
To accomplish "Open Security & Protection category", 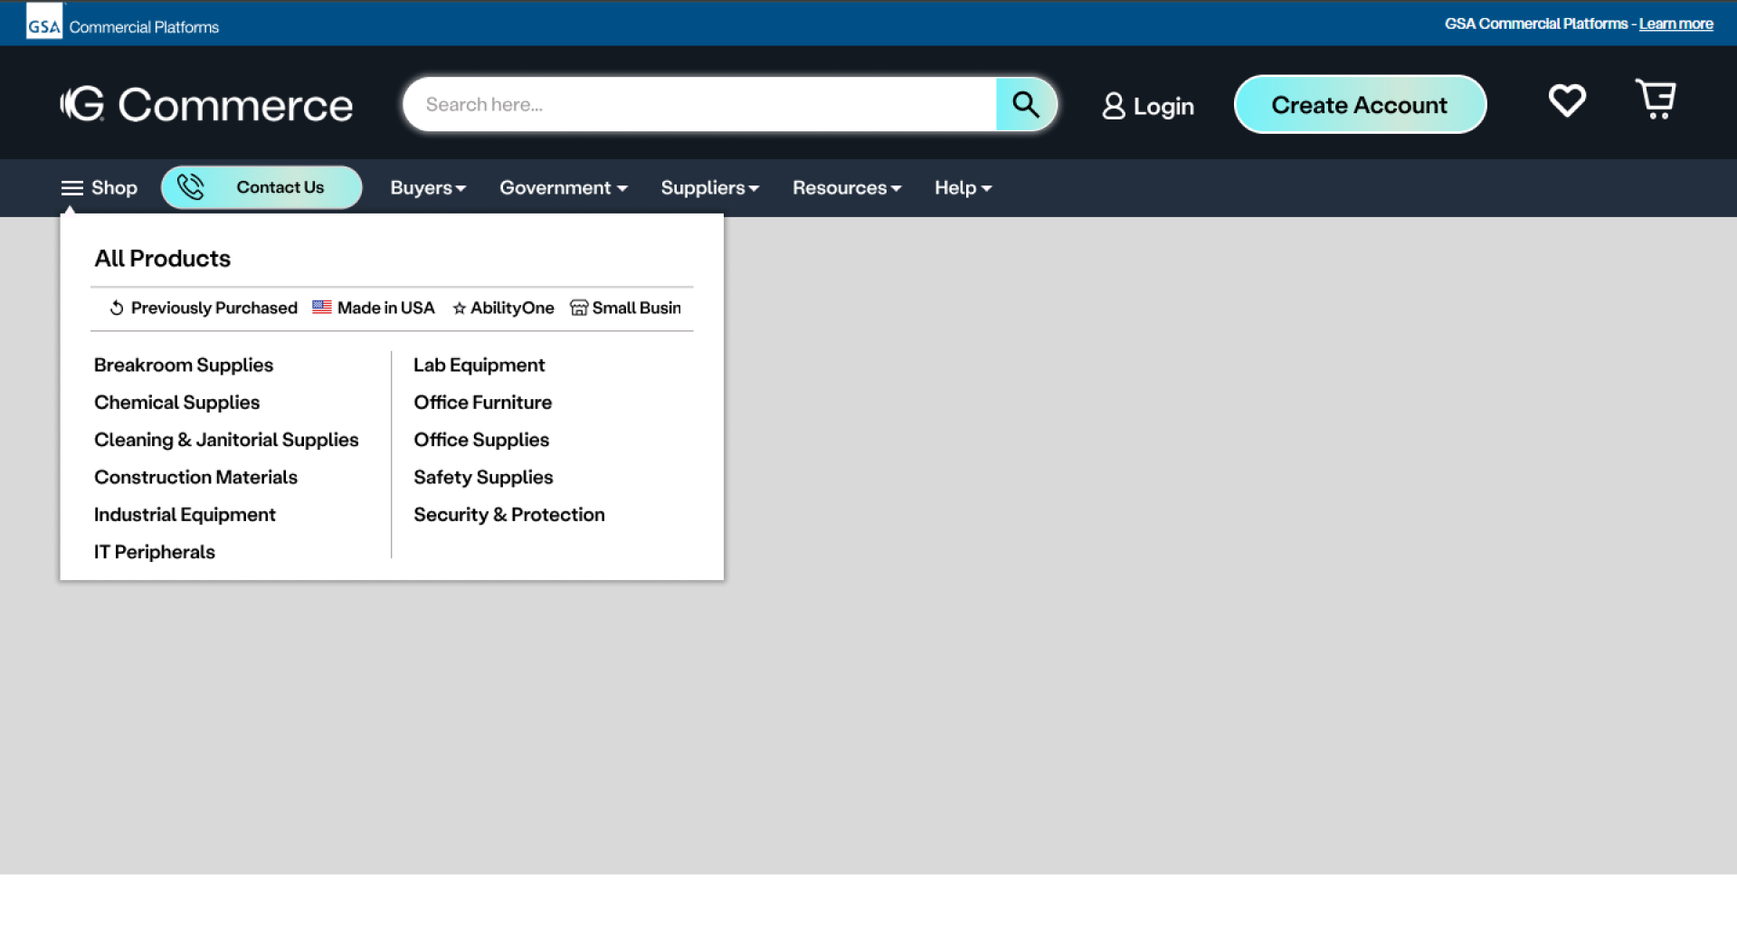I will [x=509, y=515].
